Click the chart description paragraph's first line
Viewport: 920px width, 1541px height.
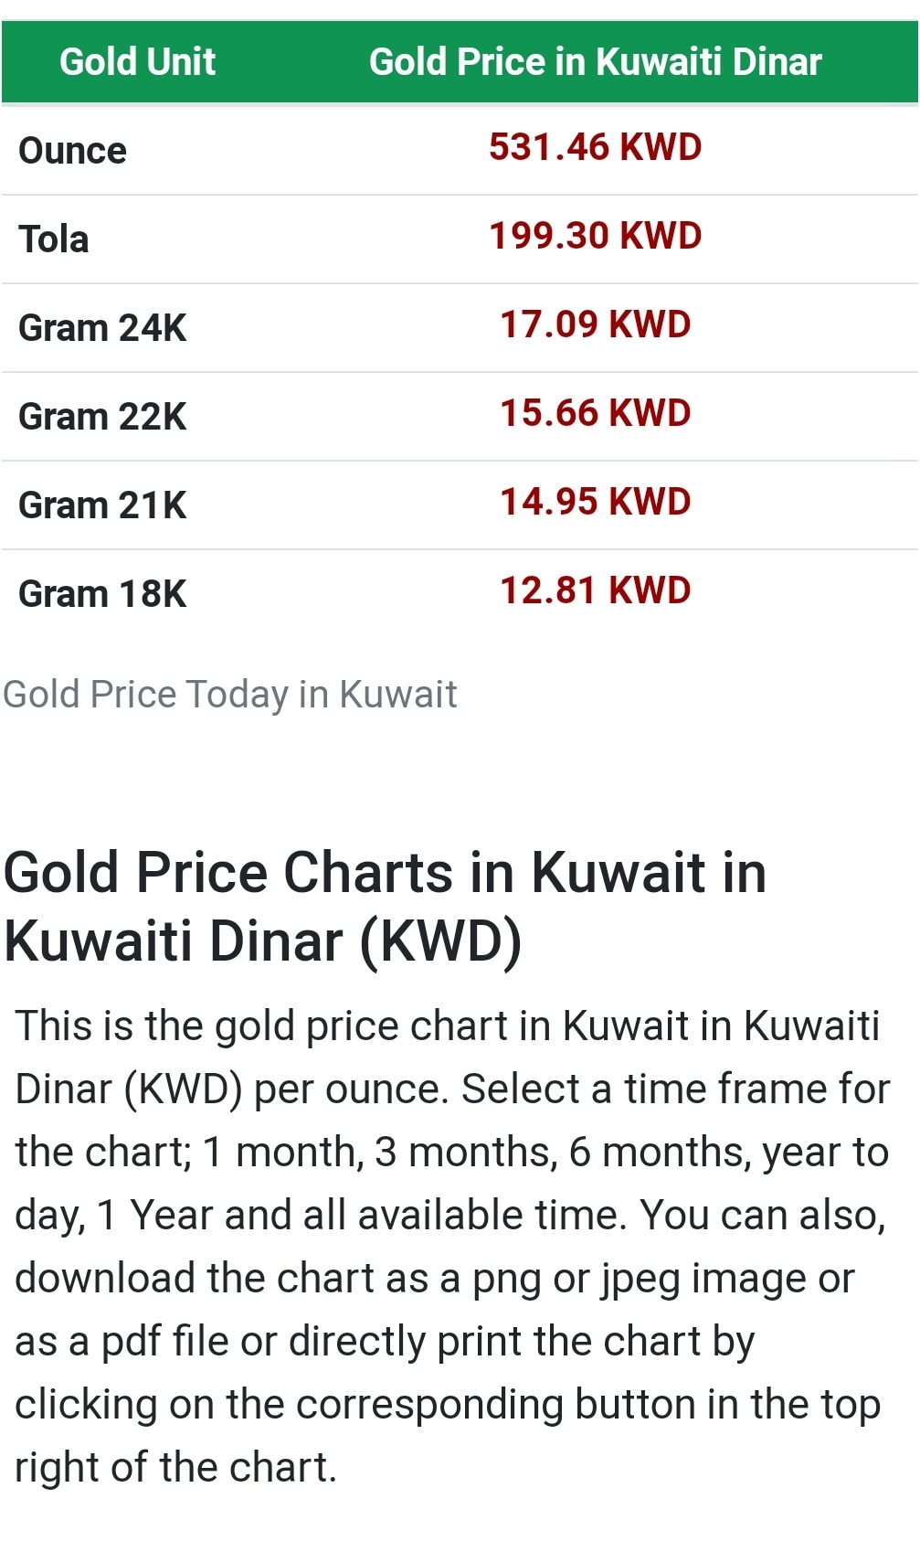448,1026
